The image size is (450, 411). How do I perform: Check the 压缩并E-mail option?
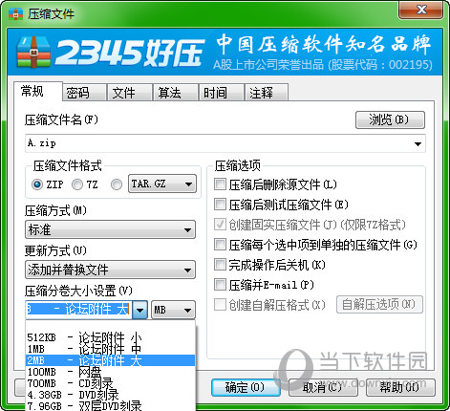pyautogui.click(x=220, y=285)
